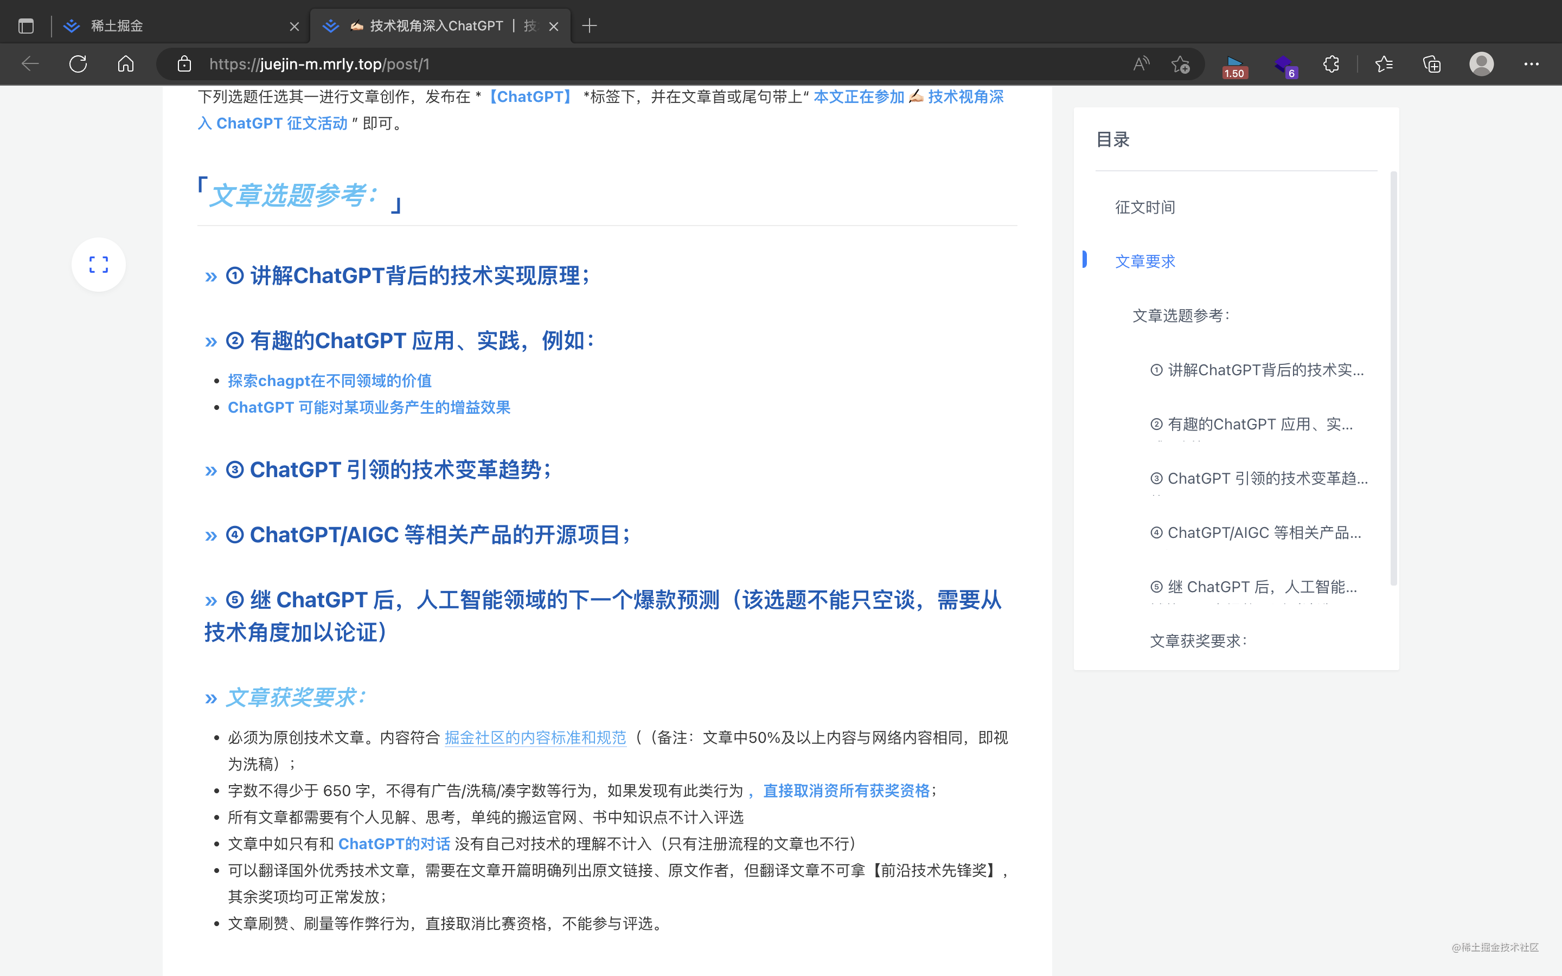This screenshot has height=976, width=1562.
Task: Open 掘金社区的内容标准和规范 link
Action: (535, 738)
